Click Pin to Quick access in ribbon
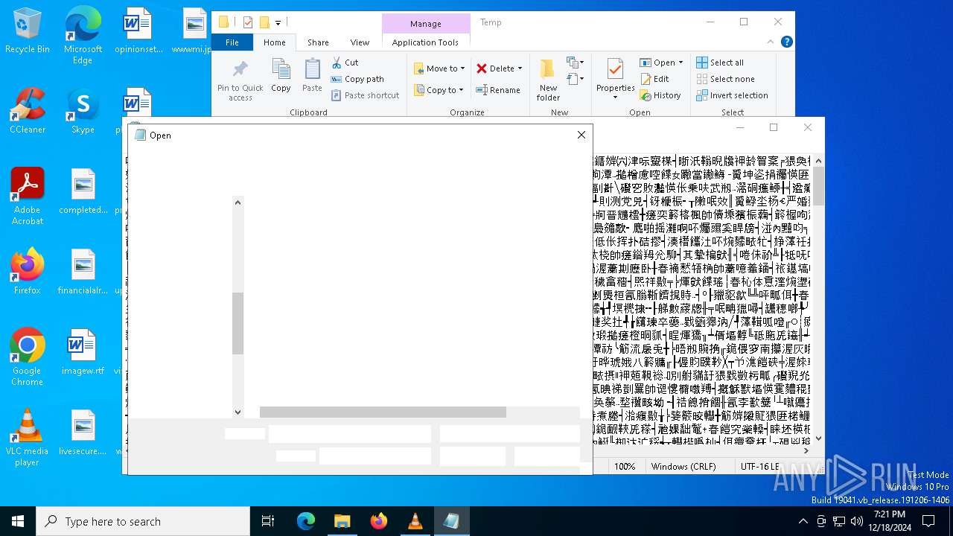Viewport: 953px width, 536px height. pyautogui.click(x=240, y=80)
